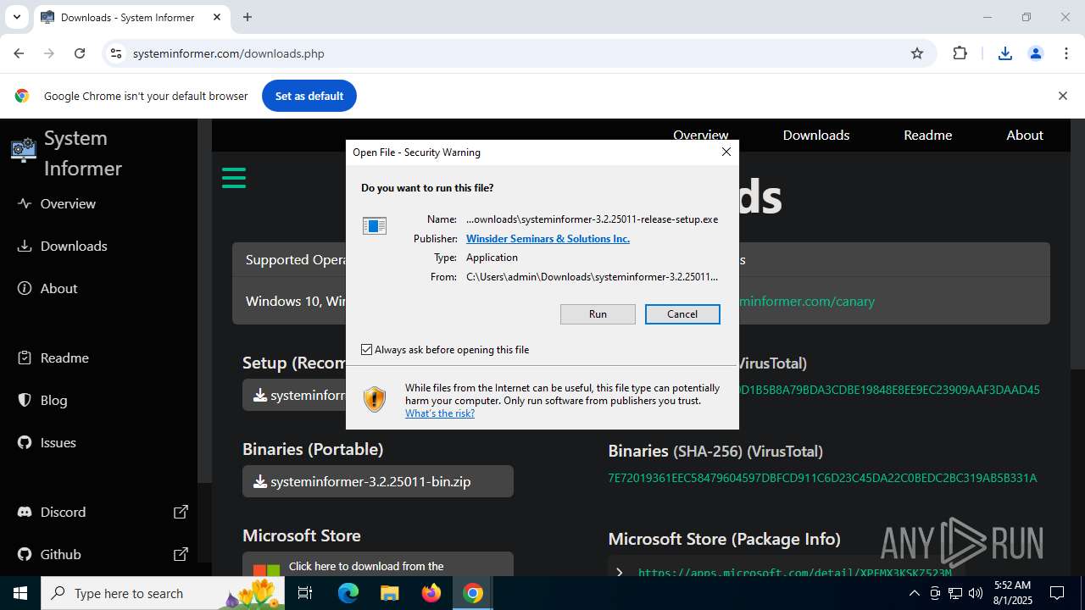Image resolution: width=1085 pixels, height=610 pixels.
Task: Launch Firefox from the taskbar
Action: pyautogui.click(x=431, y=593)
